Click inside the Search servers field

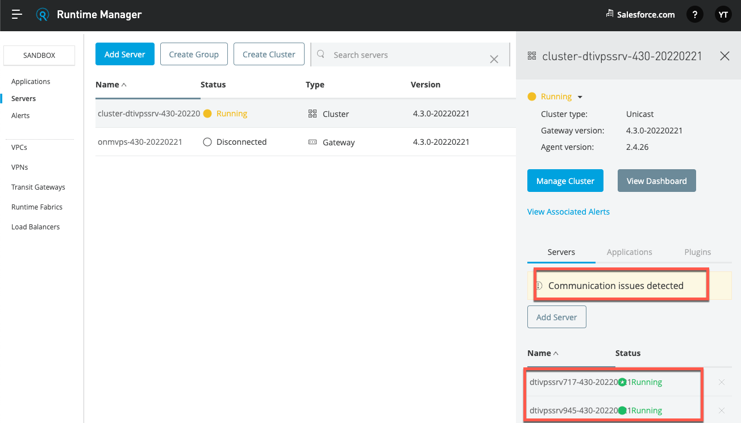pos(386,55)
